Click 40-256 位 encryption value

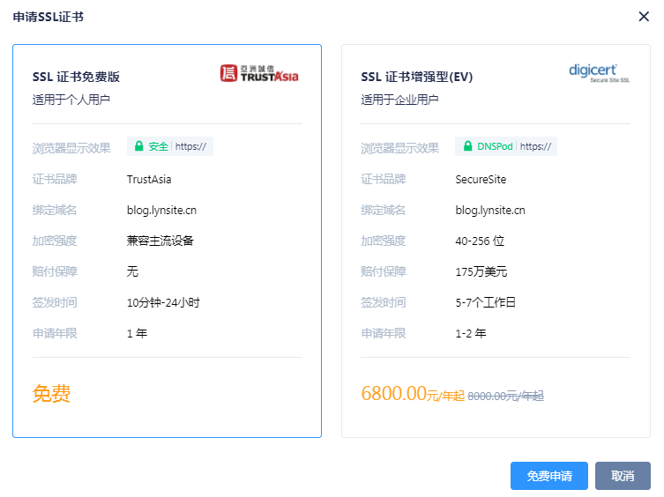click(480, 241)
